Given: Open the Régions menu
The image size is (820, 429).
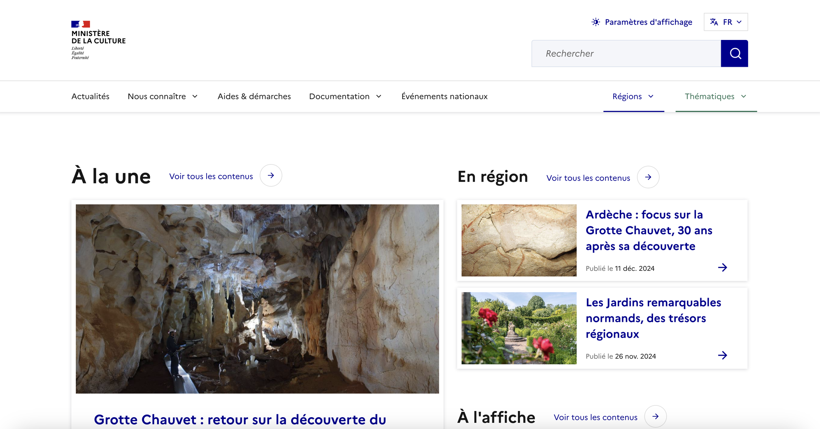Looking at the screenshot, I should click(x=634, y=96).
